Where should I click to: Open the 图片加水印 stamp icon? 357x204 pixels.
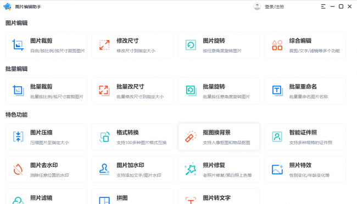(104, 169)
